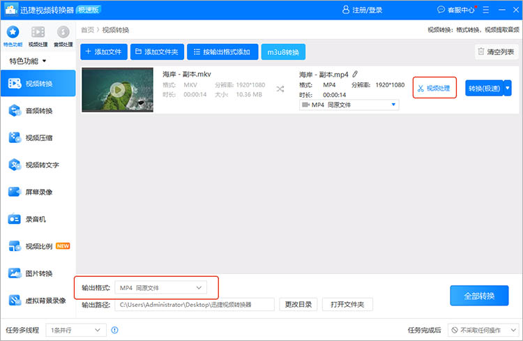The height and width of the screenshot is (341, 523).
Task: Click the 海岸 - 副本.mkv filename
Action: pyautogui.click(x=187, y=74)
